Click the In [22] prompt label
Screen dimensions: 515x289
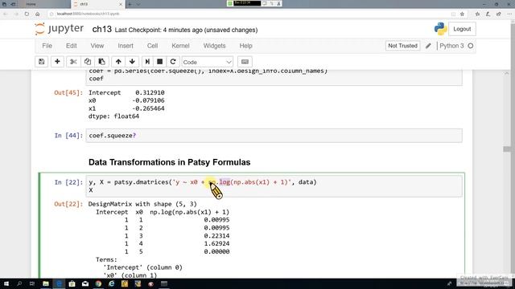(x=68, y=182)
